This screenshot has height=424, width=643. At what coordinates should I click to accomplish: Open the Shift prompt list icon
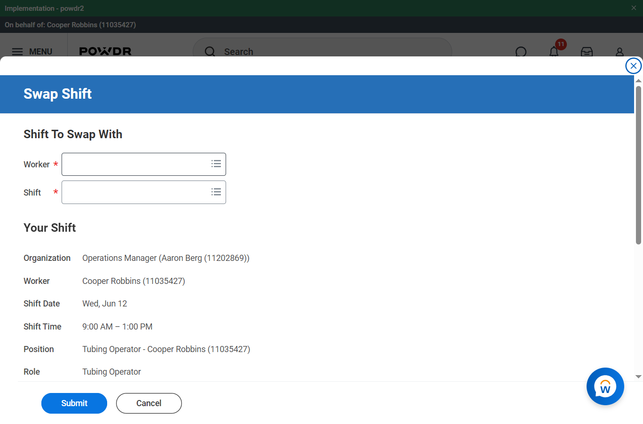click(216, 192)
